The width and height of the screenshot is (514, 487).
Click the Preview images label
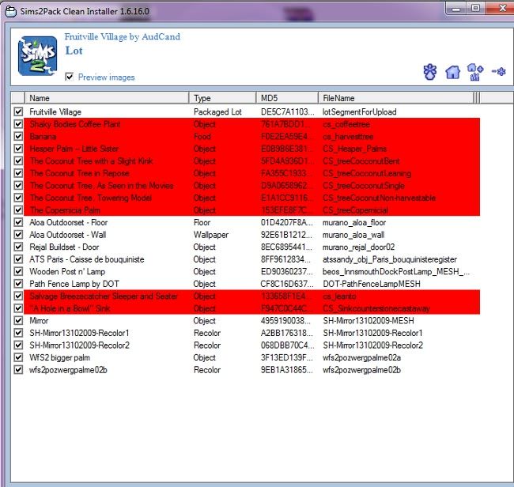click(x=106, y=77)
